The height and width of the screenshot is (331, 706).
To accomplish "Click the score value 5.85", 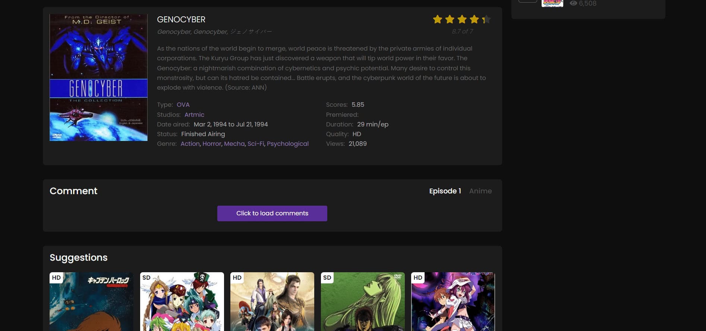I will pyautogui.click(x=358, y=105).
